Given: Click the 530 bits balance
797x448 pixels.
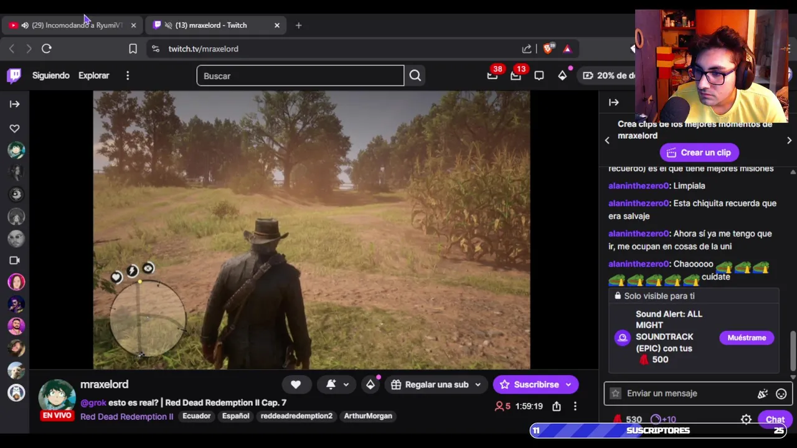Looking at the screenshot, I should 628,419.
